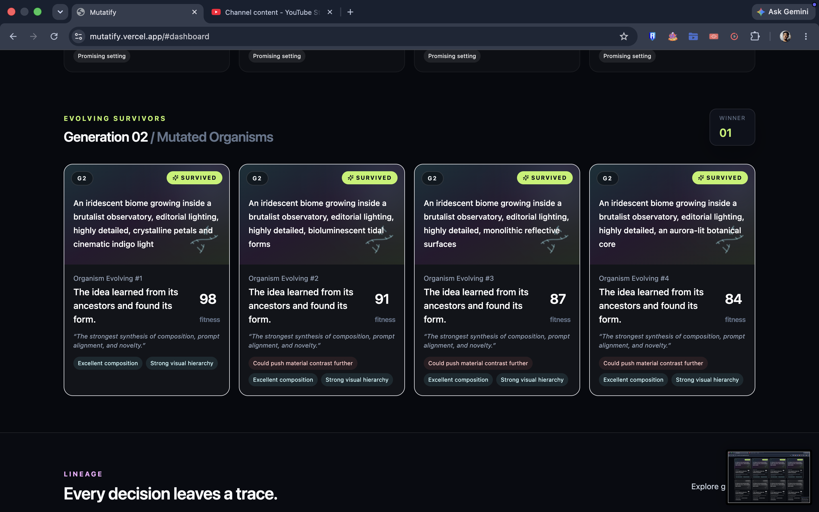
Task: Open the Bitwarden shield extension
Action: pyautogui.click(x=652, y=37)
